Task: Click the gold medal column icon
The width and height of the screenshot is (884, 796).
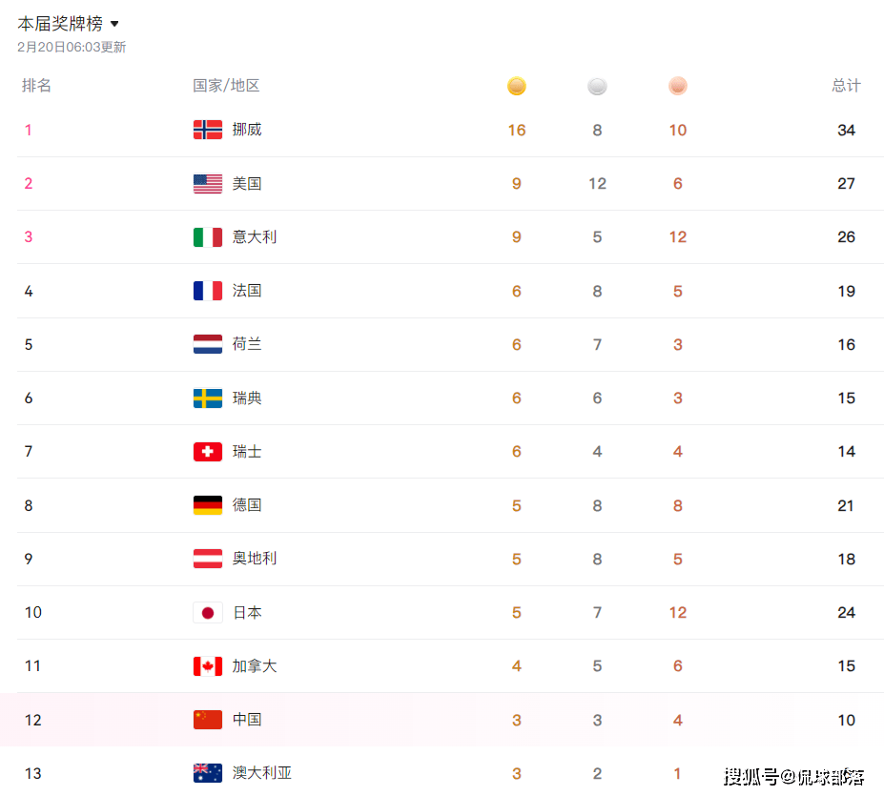Action: 516,87
